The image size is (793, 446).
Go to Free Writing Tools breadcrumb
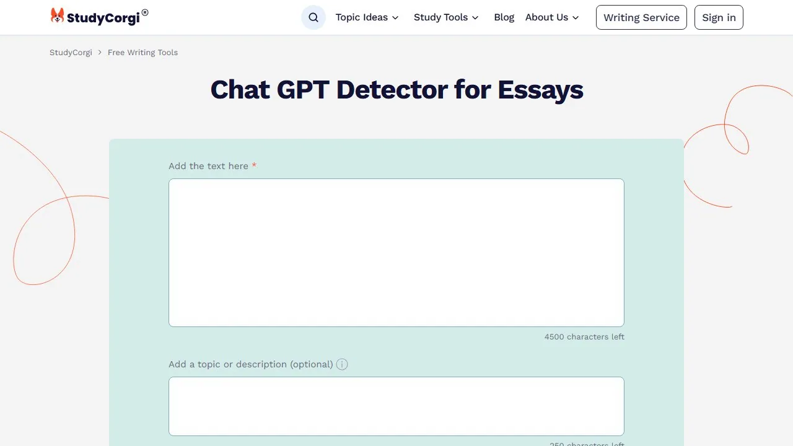[x=142, y=53]
